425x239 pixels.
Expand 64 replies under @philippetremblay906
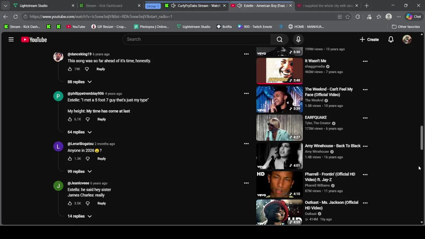80,132
